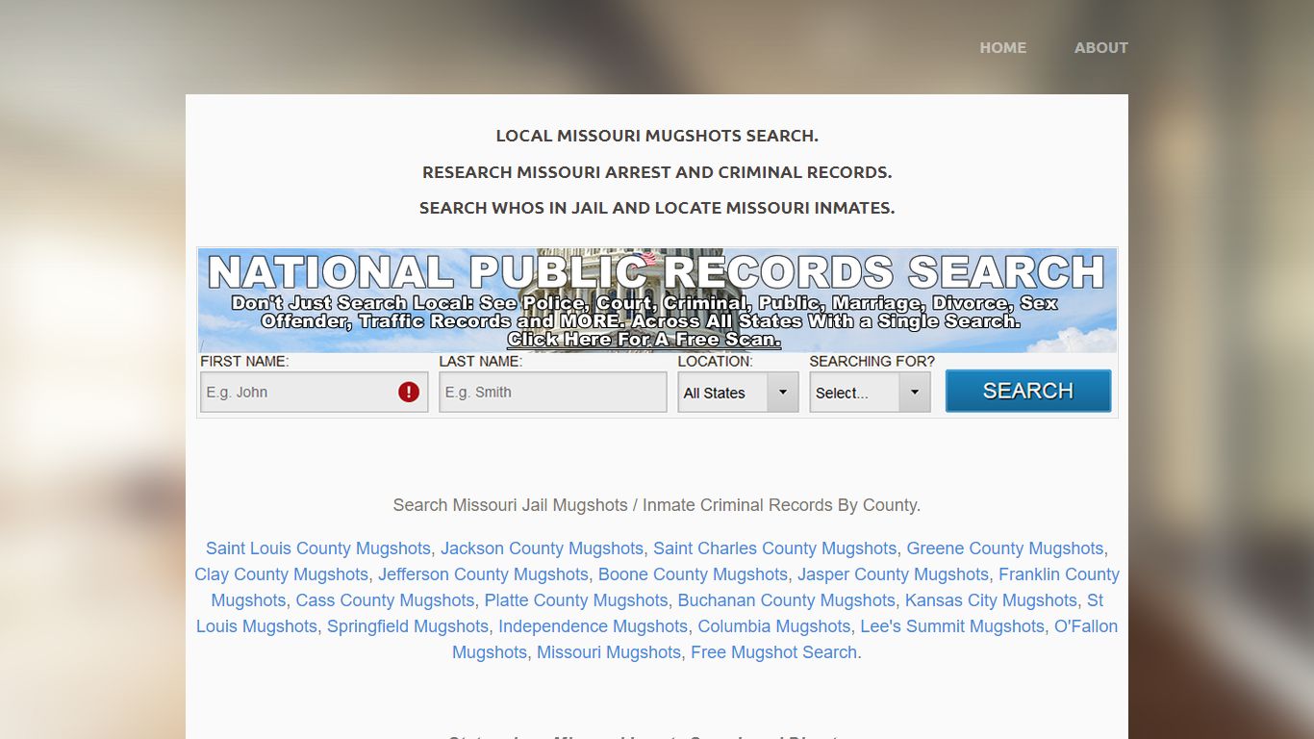Open Cass County Mugshots link
Image resolution: width=1314 pixels, height=739 pixels.
pos(385,600)
